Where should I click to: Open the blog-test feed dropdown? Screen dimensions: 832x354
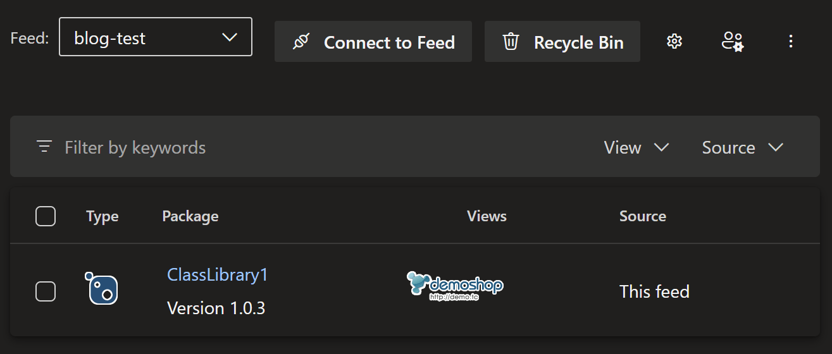[x=156, y=38]
